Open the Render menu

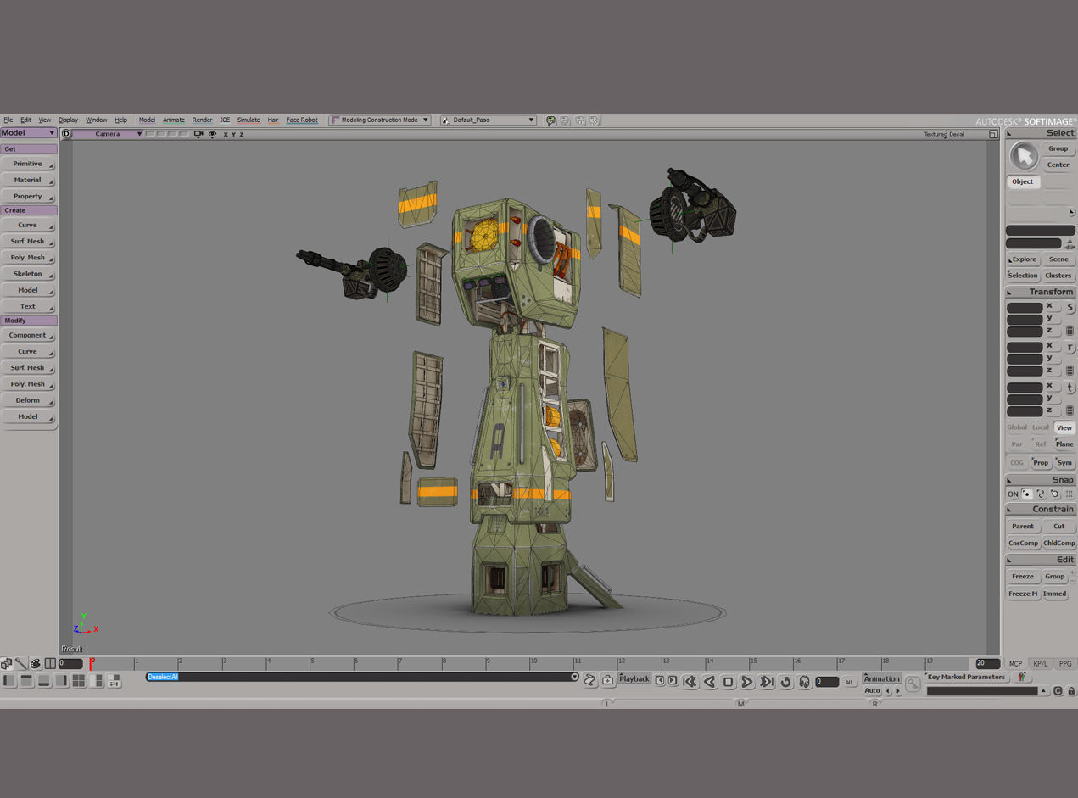pyautogui.click(x=202, y=120)
